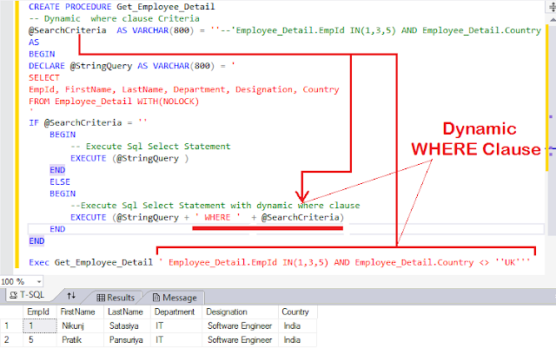Click the Exec Get_Employee_Detail statement

click(x=280, y=263)
